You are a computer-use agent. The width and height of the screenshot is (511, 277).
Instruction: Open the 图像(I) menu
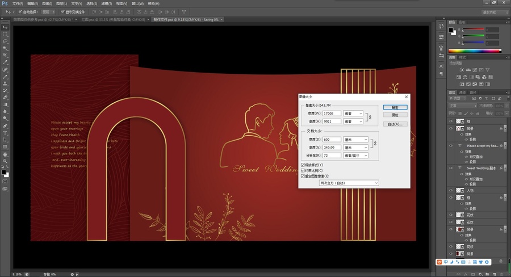point(47,3)
